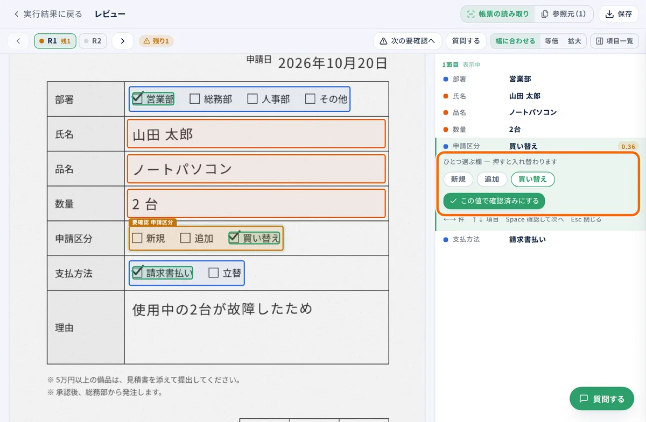Set zoom to 等倍
This screenshot has width=646, height=422.
[x=551, y=41]
